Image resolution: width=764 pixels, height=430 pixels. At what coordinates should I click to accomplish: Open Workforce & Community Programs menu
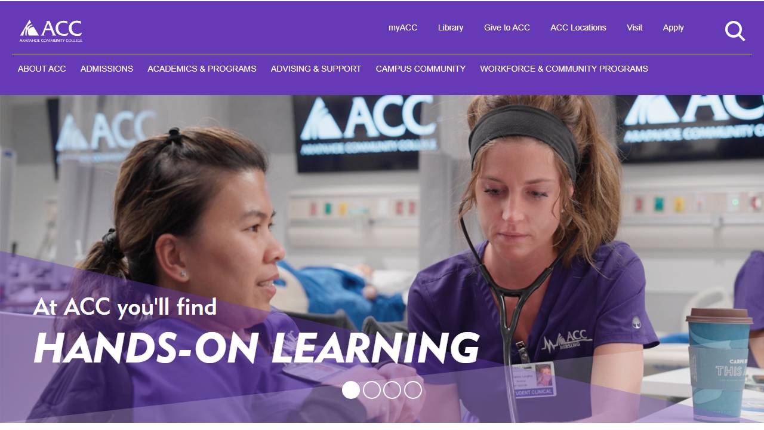tap(564, 69)
